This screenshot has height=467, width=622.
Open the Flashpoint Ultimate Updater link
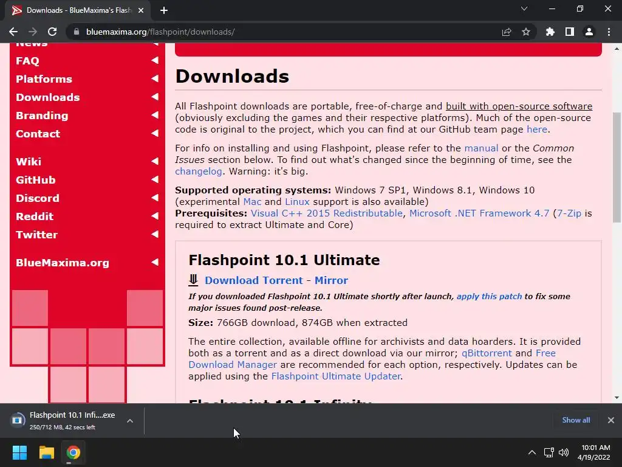(336, 376)
